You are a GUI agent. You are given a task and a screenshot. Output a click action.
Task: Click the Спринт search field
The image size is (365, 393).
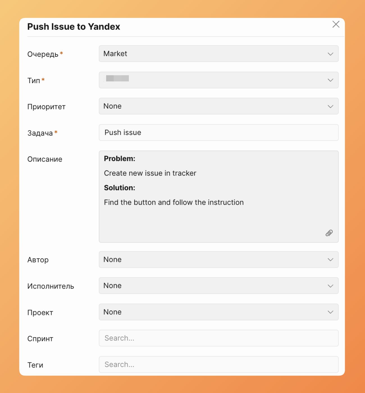218,338
